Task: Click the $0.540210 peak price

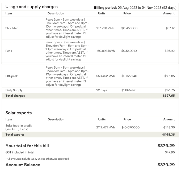Action: pyautogui.click(x=129, y=51)
